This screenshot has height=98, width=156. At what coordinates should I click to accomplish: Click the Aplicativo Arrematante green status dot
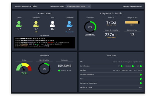point(141,83)
